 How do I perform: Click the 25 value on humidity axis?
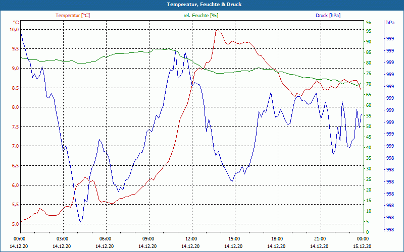pos(369,179)
